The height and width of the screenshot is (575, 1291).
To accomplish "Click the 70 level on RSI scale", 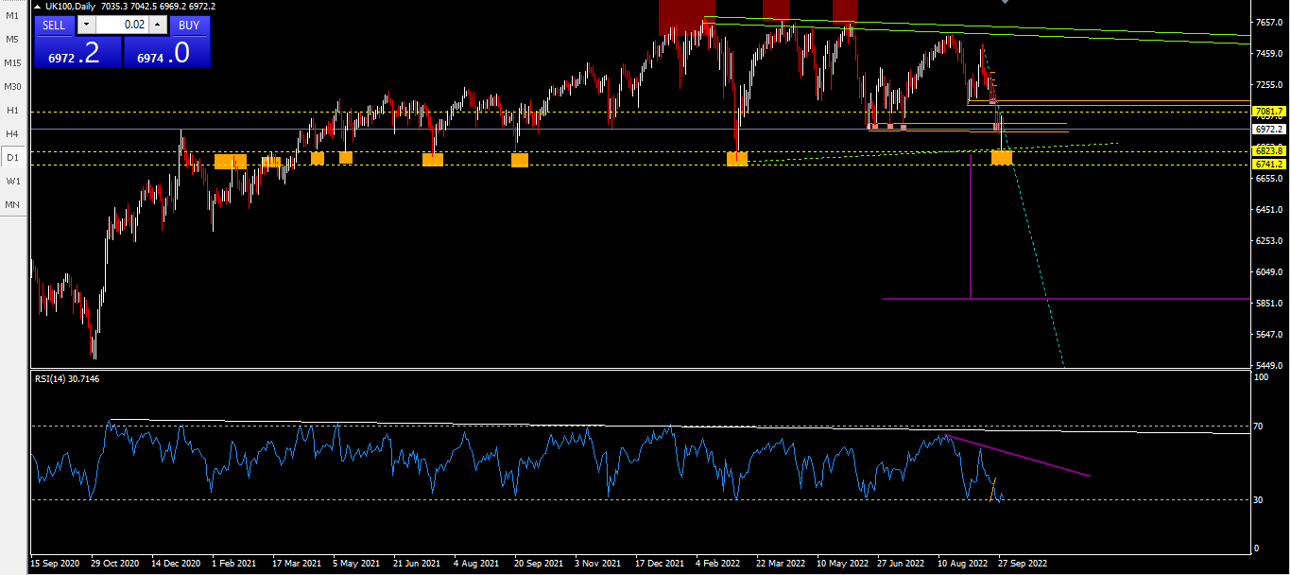I will coord(1258,427).
